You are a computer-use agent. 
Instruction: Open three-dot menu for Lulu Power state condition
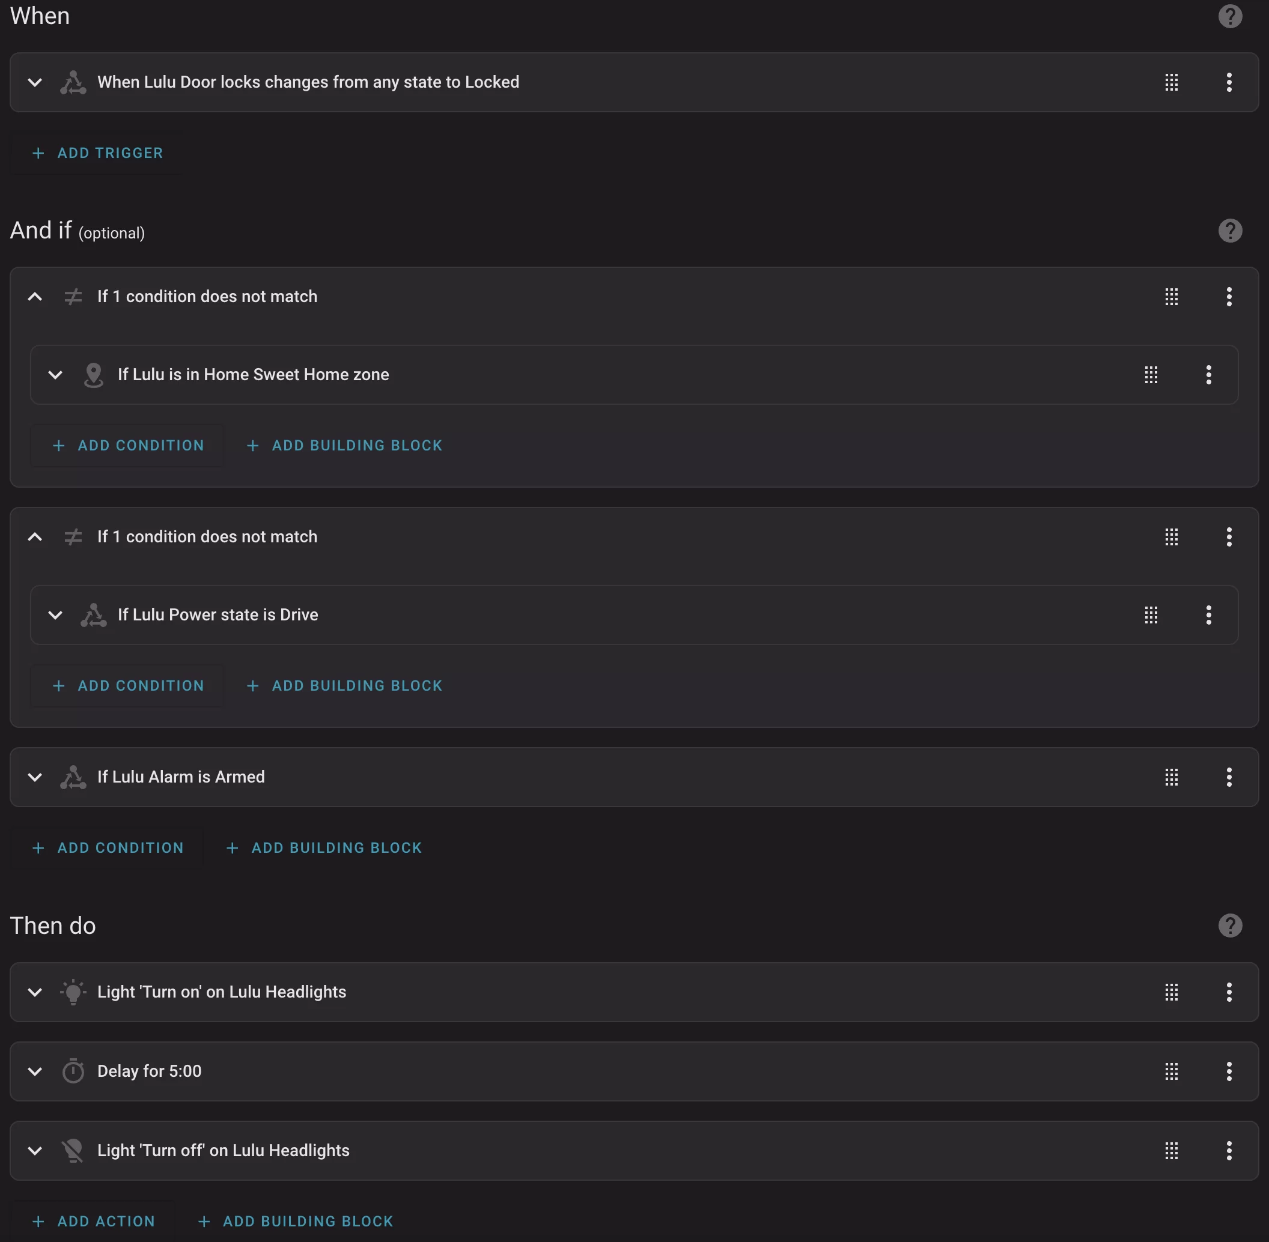coord(1208,614)
